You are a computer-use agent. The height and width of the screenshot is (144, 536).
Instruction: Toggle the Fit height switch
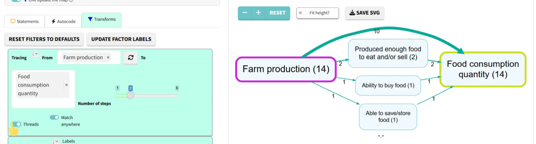click(x=303, y=13)
